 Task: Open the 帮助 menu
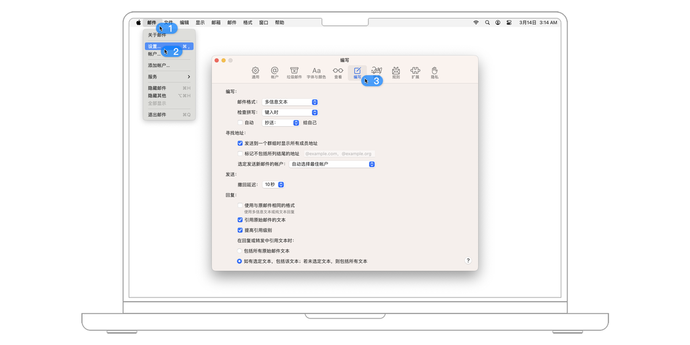pos(280,22)
